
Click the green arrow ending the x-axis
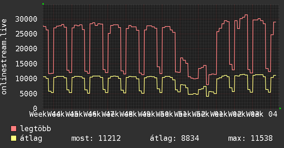(x=280, y=108)
